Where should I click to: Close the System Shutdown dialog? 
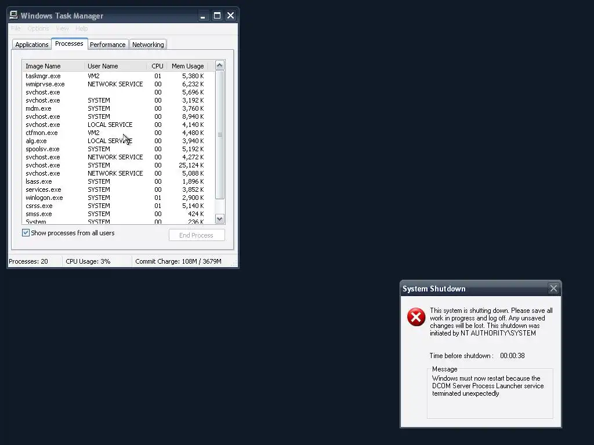click(553, 289)
